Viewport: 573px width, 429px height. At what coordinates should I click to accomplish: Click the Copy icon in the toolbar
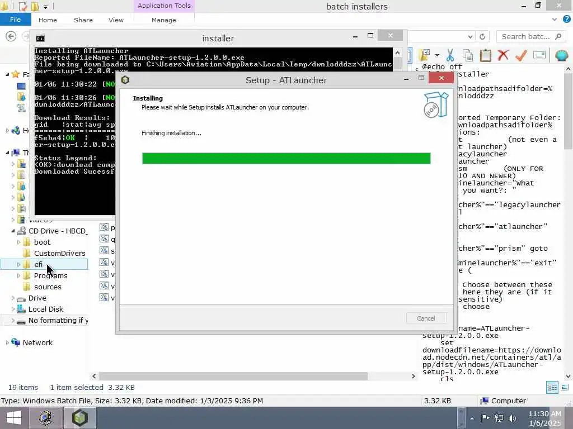coord(468,55)
